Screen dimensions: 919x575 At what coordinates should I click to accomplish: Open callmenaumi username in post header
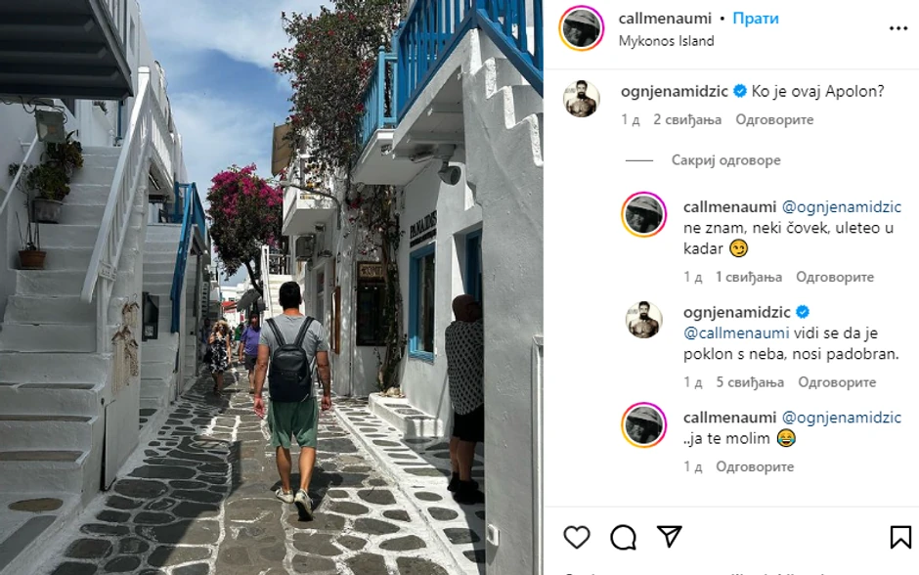coord(665,19)
